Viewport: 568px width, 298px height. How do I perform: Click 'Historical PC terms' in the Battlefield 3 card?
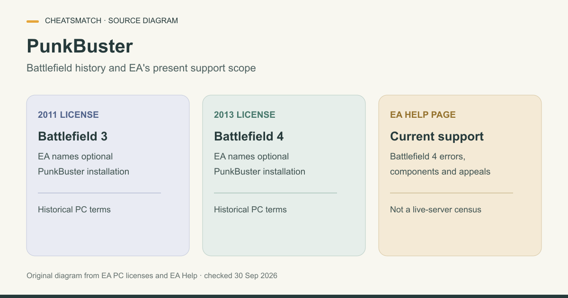coord(74,210)
